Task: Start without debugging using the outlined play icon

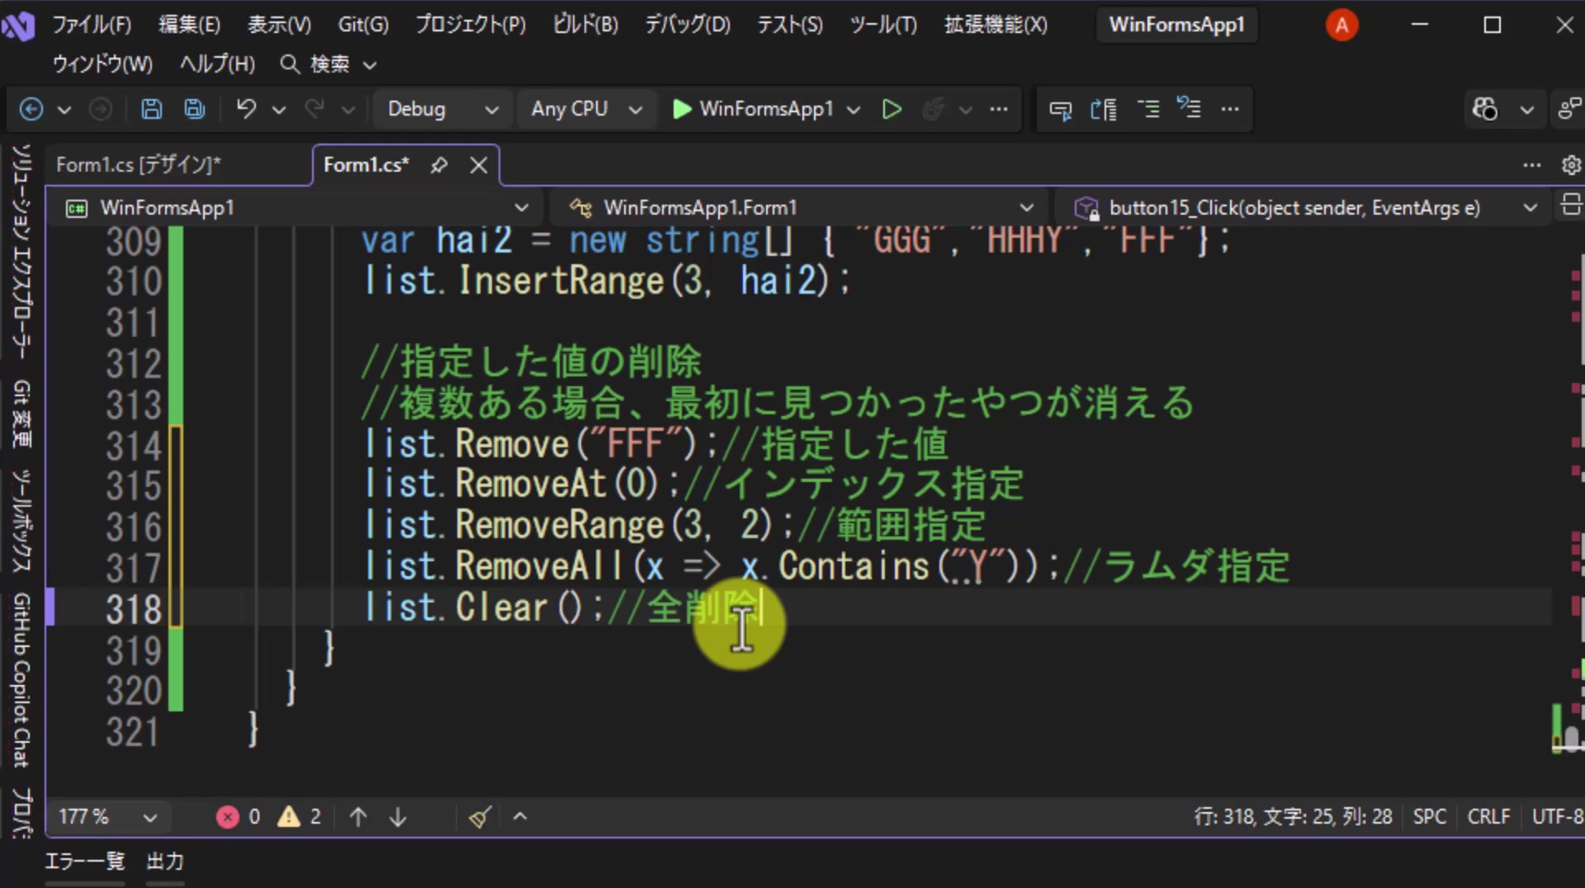Action: [892, 109]
